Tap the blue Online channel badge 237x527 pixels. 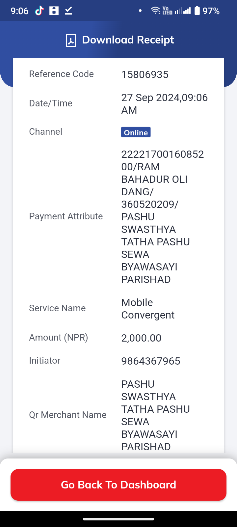(x=136, y=132)
